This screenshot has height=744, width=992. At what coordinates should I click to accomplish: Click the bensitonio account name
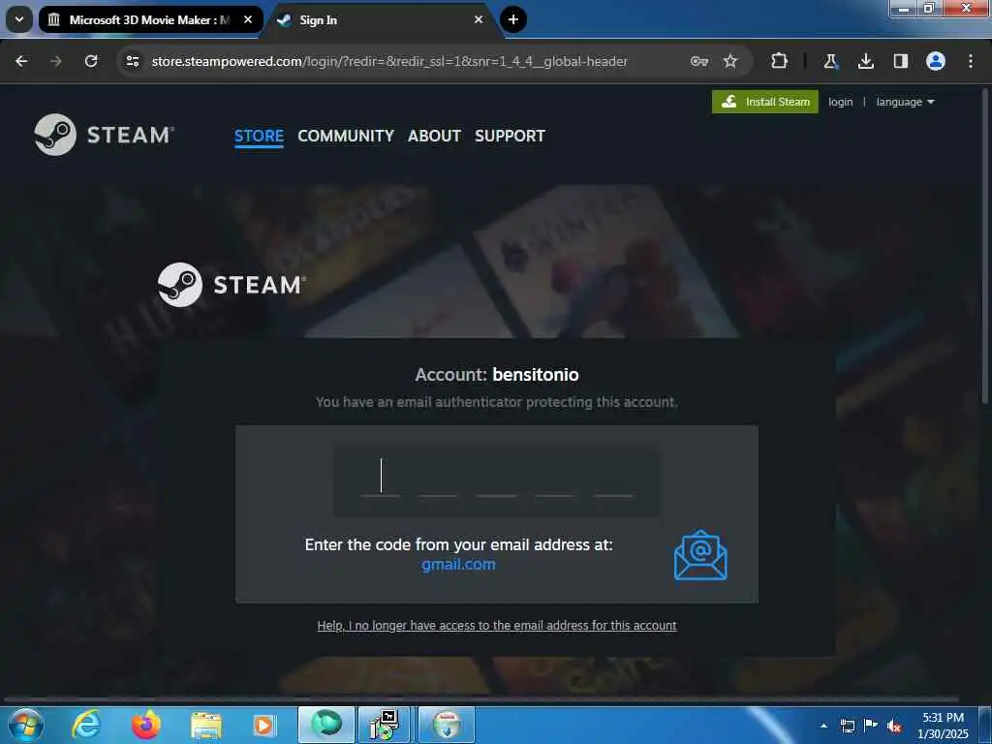(x=535, y=375)
